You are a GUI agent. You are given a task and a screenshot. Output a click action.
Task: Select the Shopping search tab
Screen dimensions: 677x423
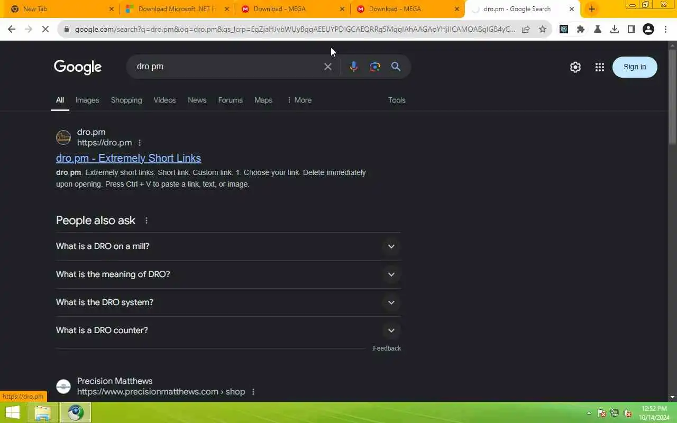[x=126, y=100]
